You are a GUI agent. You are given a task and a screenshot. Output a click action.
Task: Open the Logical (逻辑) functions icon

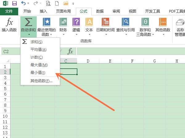tap(76, 25)
